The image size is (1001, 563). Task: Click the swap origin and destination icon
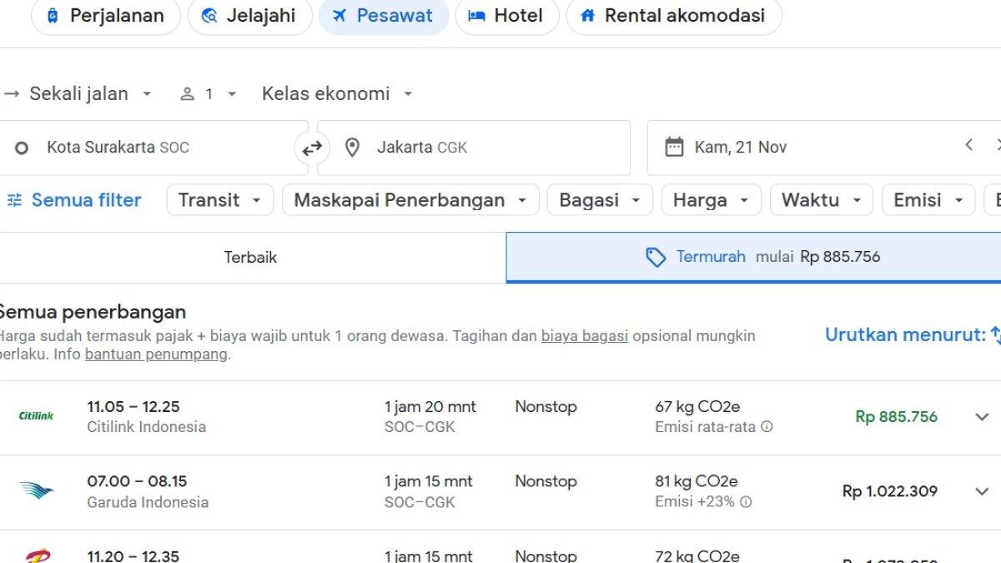tap(312, 148)
